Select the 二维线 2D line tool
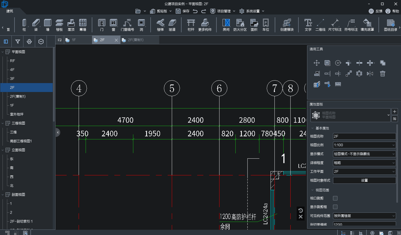The image size is (401, 235). click(320, 25)
